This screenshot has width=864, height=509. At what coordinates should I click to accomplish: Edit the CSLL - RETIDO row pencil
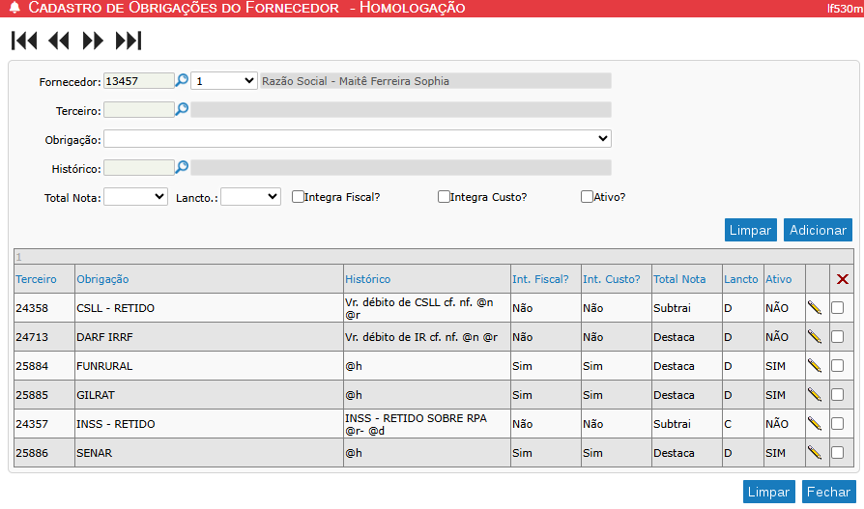coord(815,308)
